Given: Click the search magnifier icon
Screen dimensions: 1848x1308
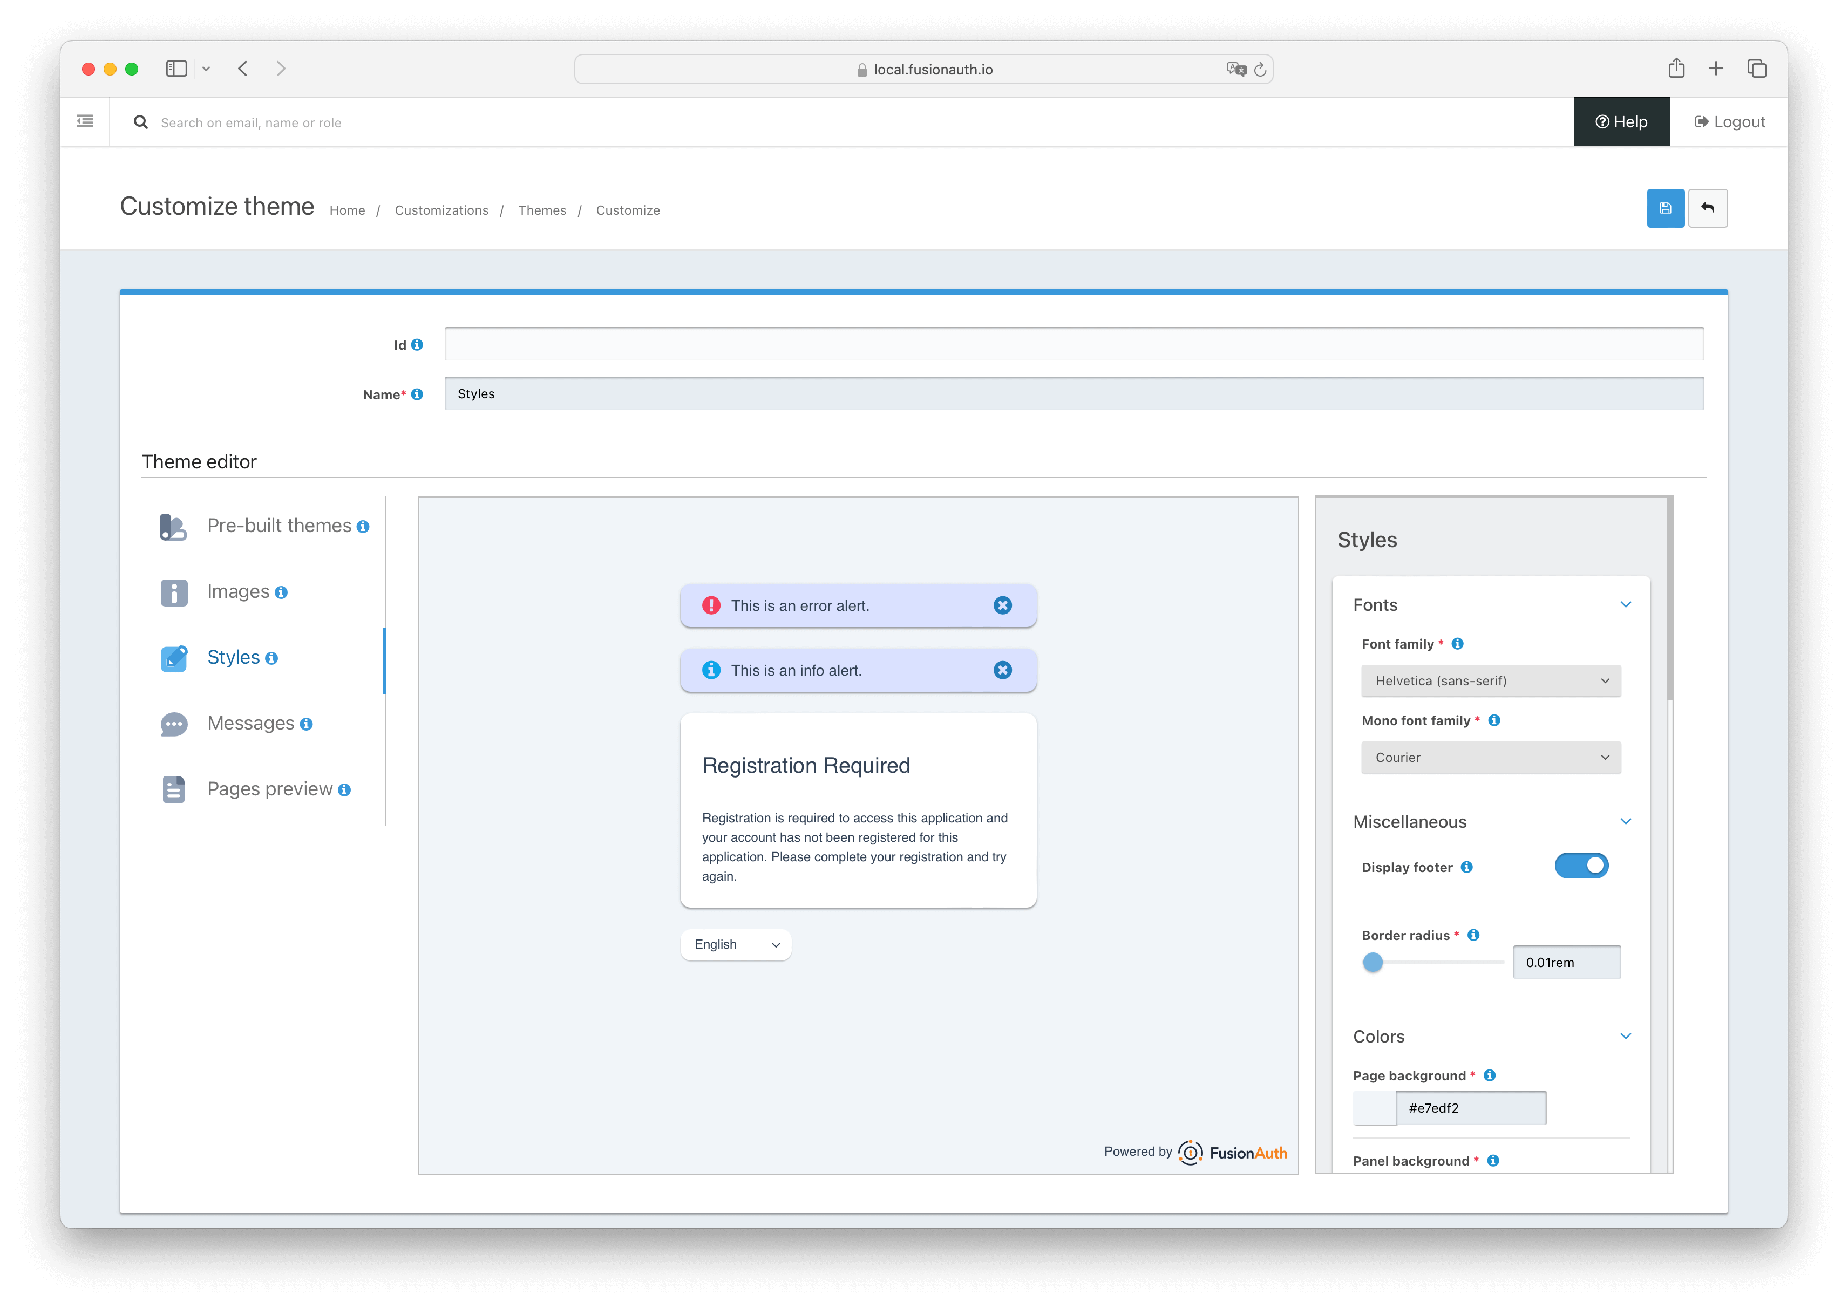Looking at the screenshot, I should coord(140,121).
